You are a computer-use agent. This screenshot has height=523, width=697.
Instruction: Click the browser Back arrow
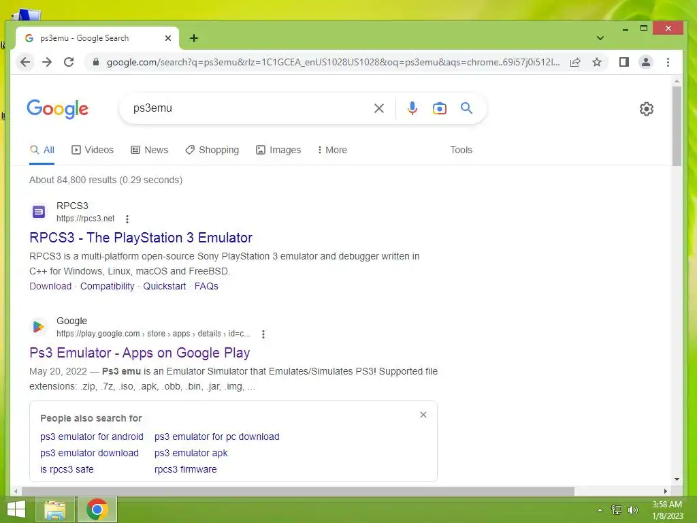25,62
